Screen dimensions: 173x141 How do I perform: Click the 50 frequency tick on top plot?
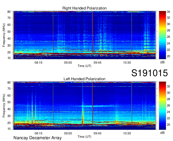tap(9, 32)
